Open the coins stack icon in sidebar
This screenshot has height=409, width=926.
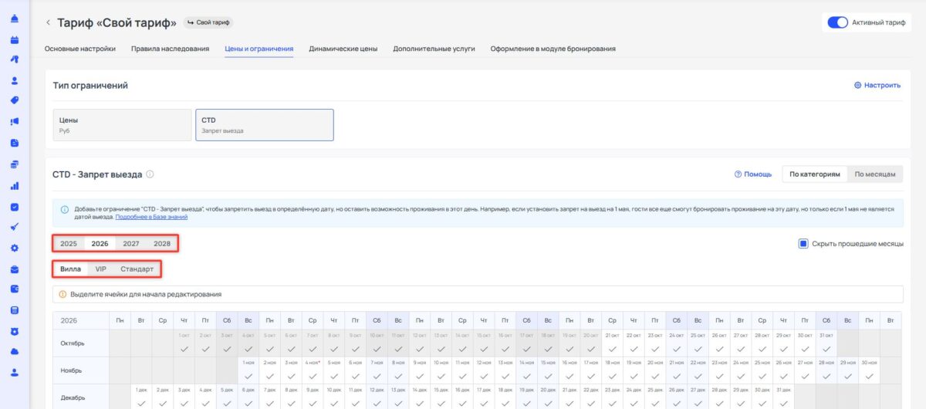[x=15, y=164]
